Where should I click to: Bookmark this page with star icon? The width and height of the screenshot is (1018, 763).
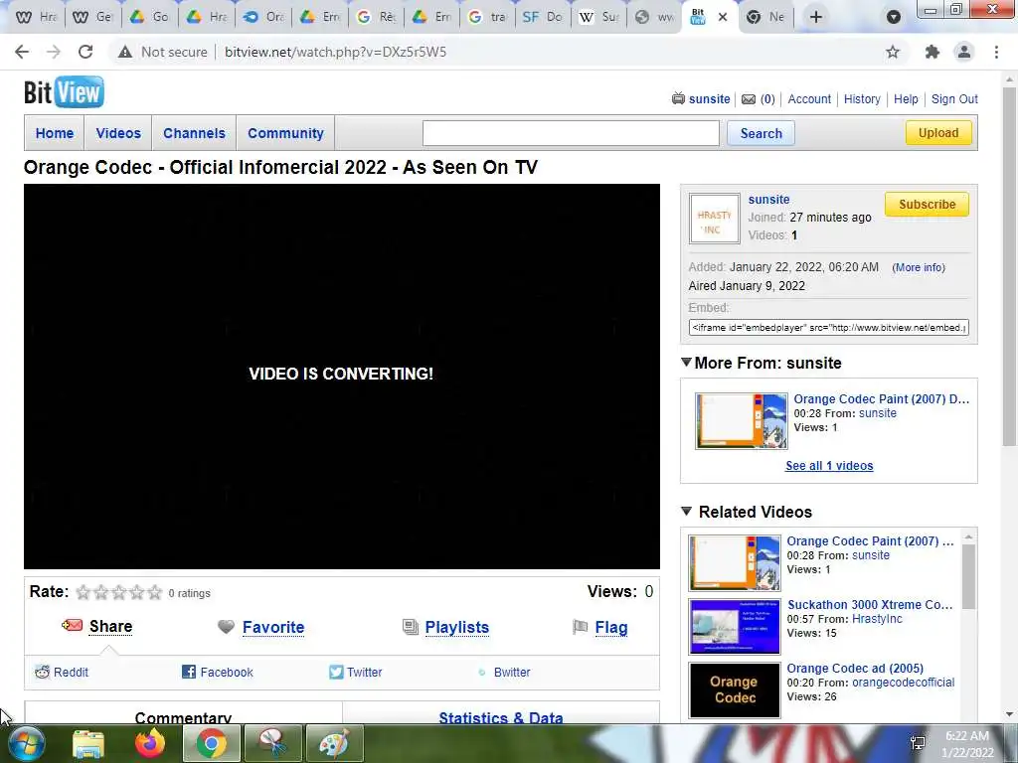[x=893, y=52]
